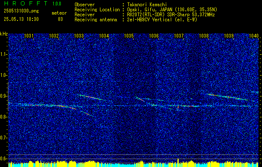The height and width of the screenshot is (167, 262).
Task: Click the Receiving antenna label
Action: (96, 20)
